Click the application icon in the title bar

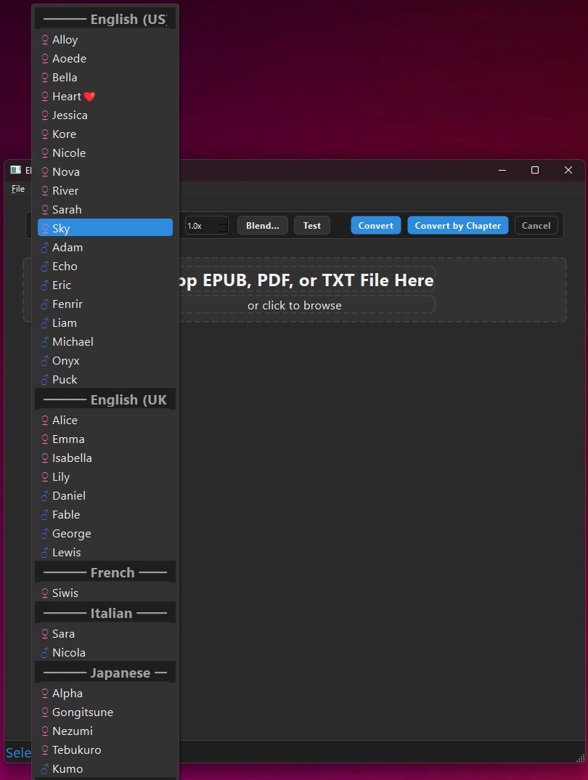click(15, 170)
